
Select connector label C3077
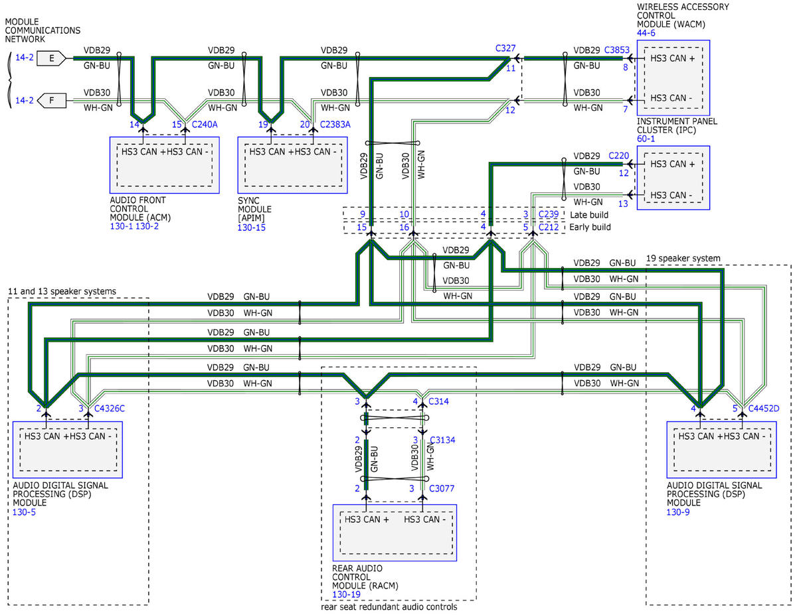click(442, 488)
